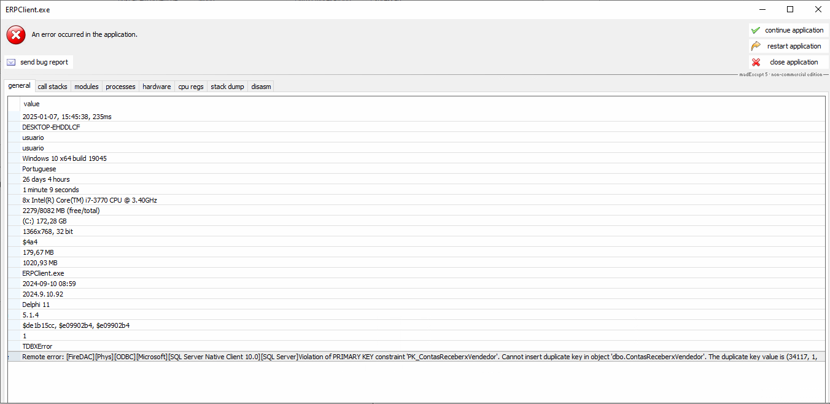Click the red error icon beside the message
830x404 pixels.
click(x=16, y=35)
